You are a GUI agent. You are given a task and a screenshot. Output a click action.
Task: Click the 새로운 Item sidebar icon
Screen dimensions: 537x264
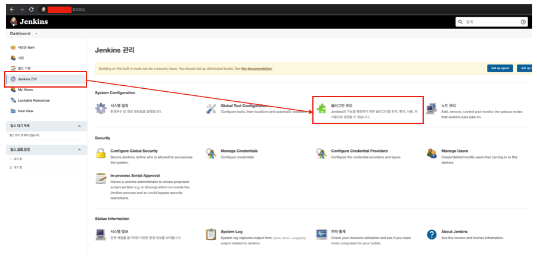(13, 47)
